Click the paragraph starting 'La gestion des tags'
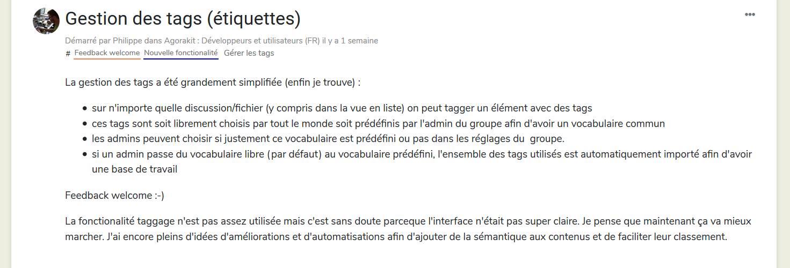790x268 pixels. 212,83
